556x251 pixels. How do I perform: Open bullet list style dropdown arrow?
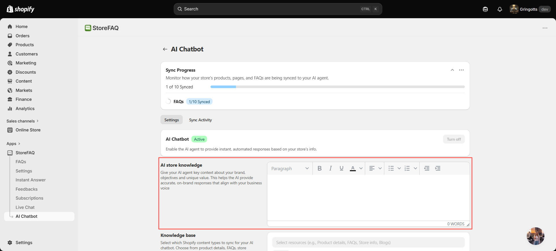[399, 168]
